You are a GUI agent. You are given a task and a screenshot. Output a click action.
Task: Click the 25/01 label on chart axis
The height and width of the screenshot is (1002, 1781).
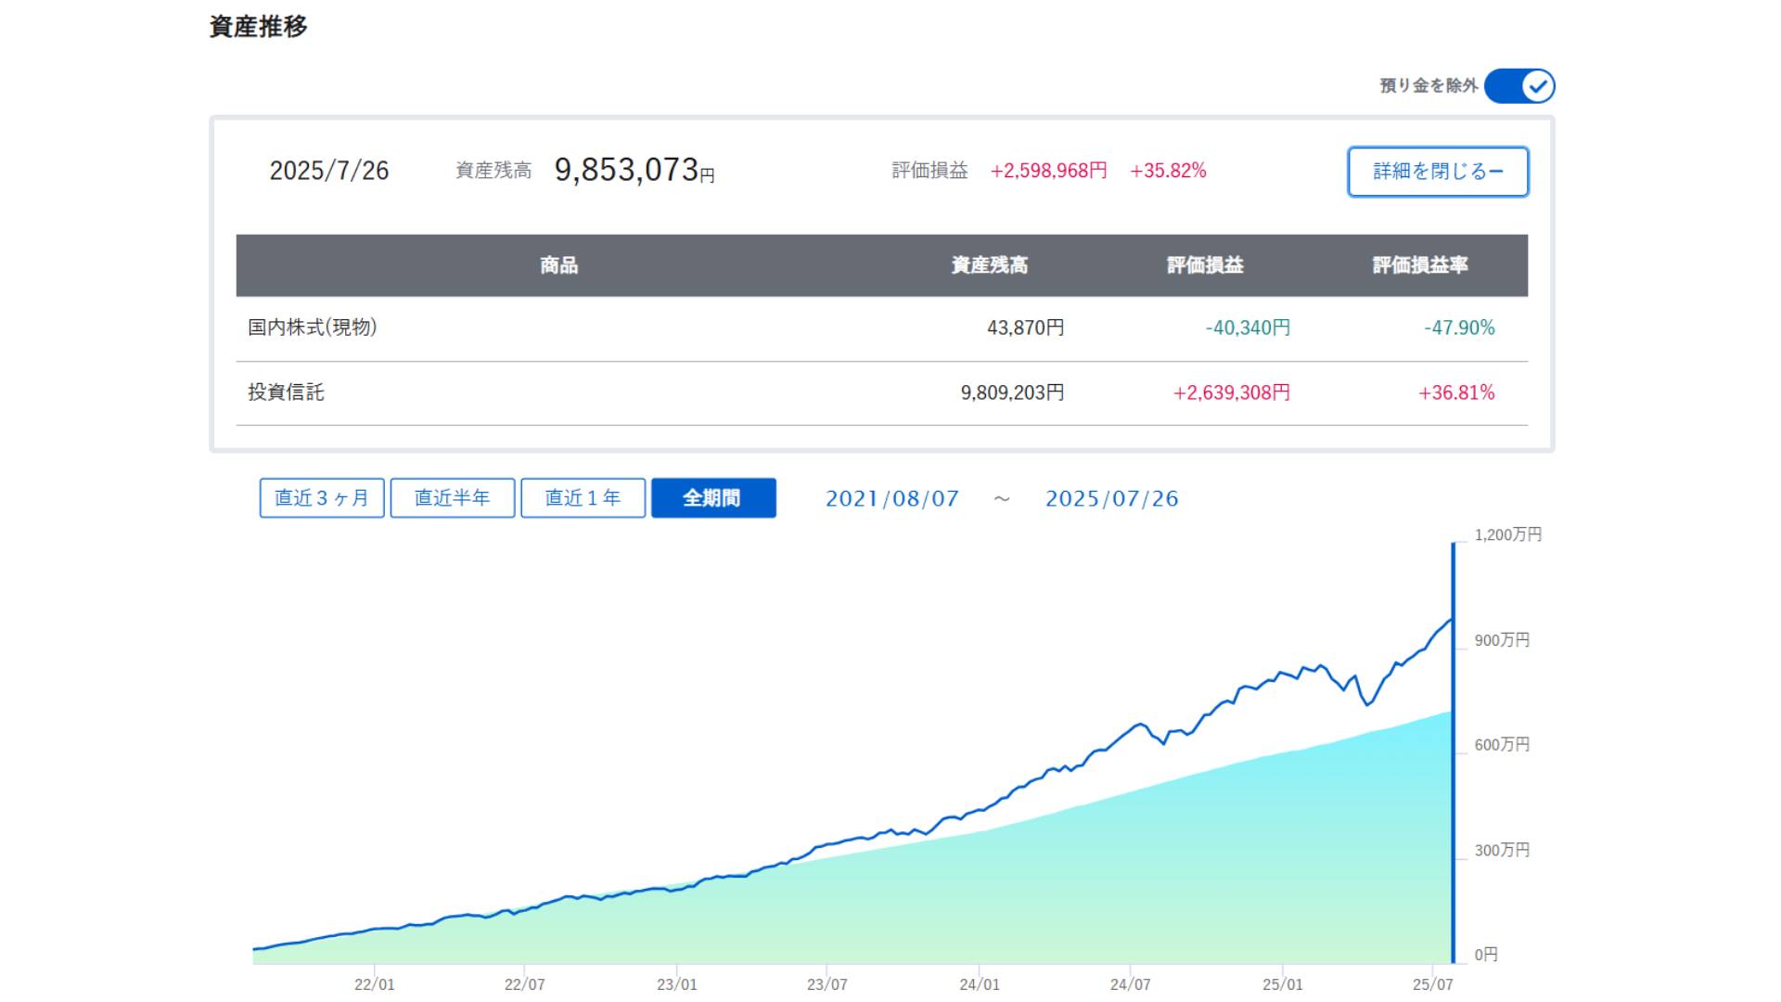pyautogui.click(x=1282, y=984)
